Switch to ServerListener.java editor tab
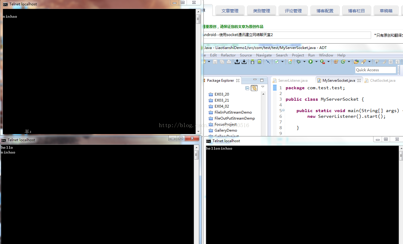403x244 pixels. coord(290,81)
